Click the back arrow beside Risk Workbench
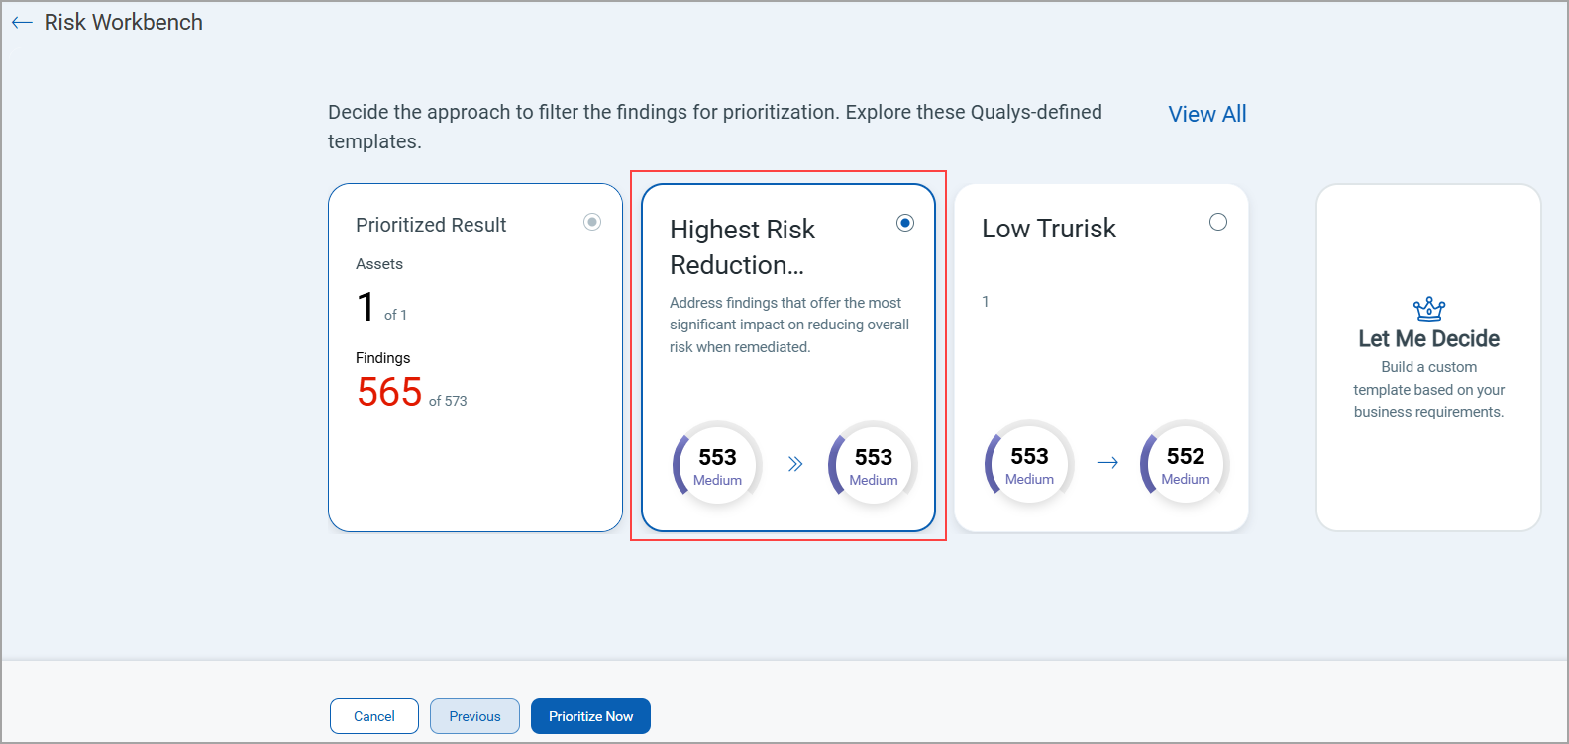This screenshot has width=1569, height=744. click(22, 23)
